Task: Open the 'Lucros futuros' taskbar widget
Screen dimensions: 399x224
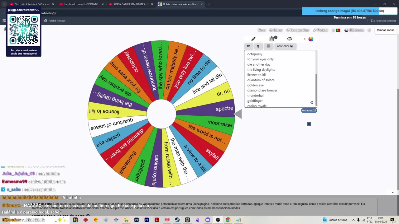Action: click(334, 220)
